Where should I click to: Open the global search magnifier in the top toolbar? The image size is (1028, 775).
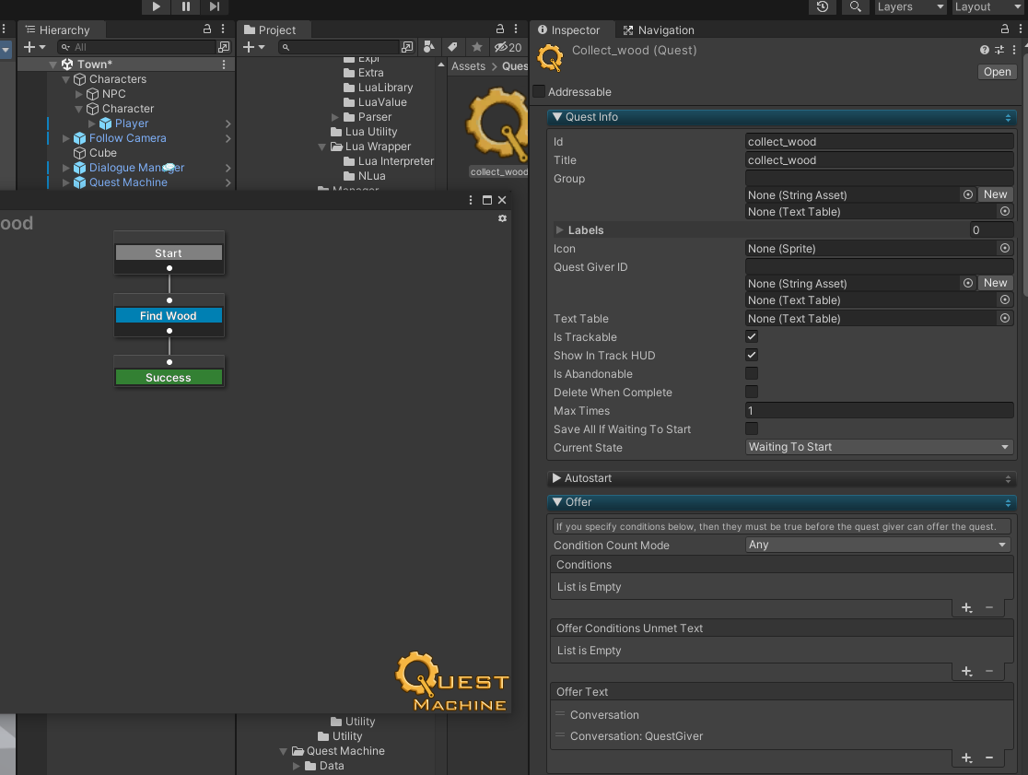point(855,6)
